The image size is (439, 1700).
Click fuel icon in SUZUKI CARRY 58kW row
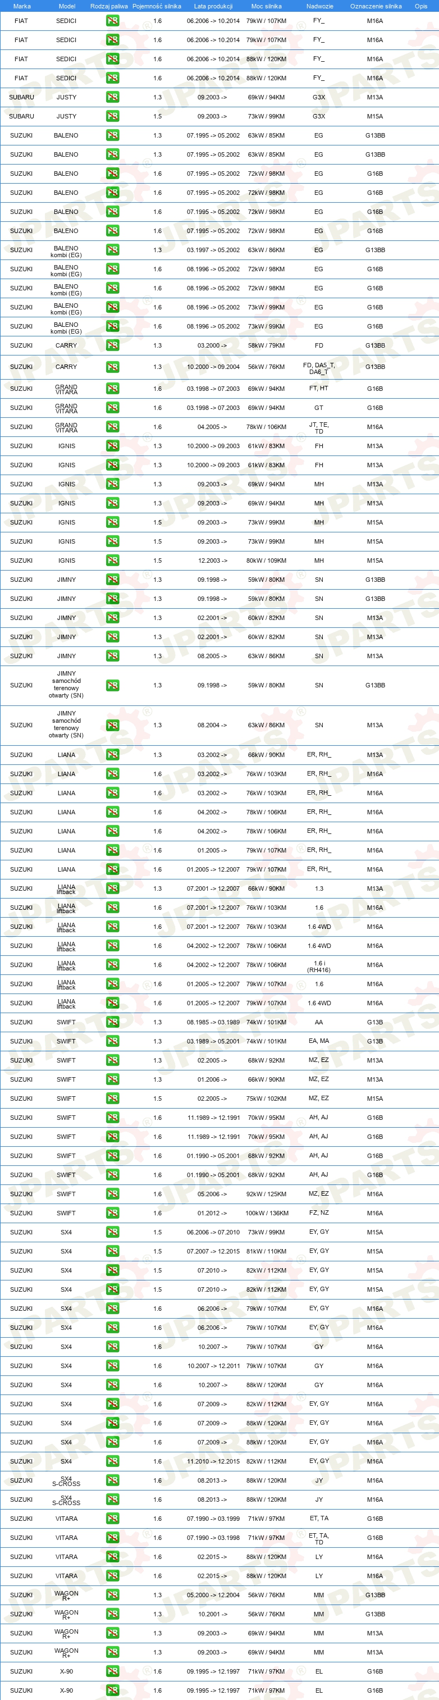click(112, 345)
